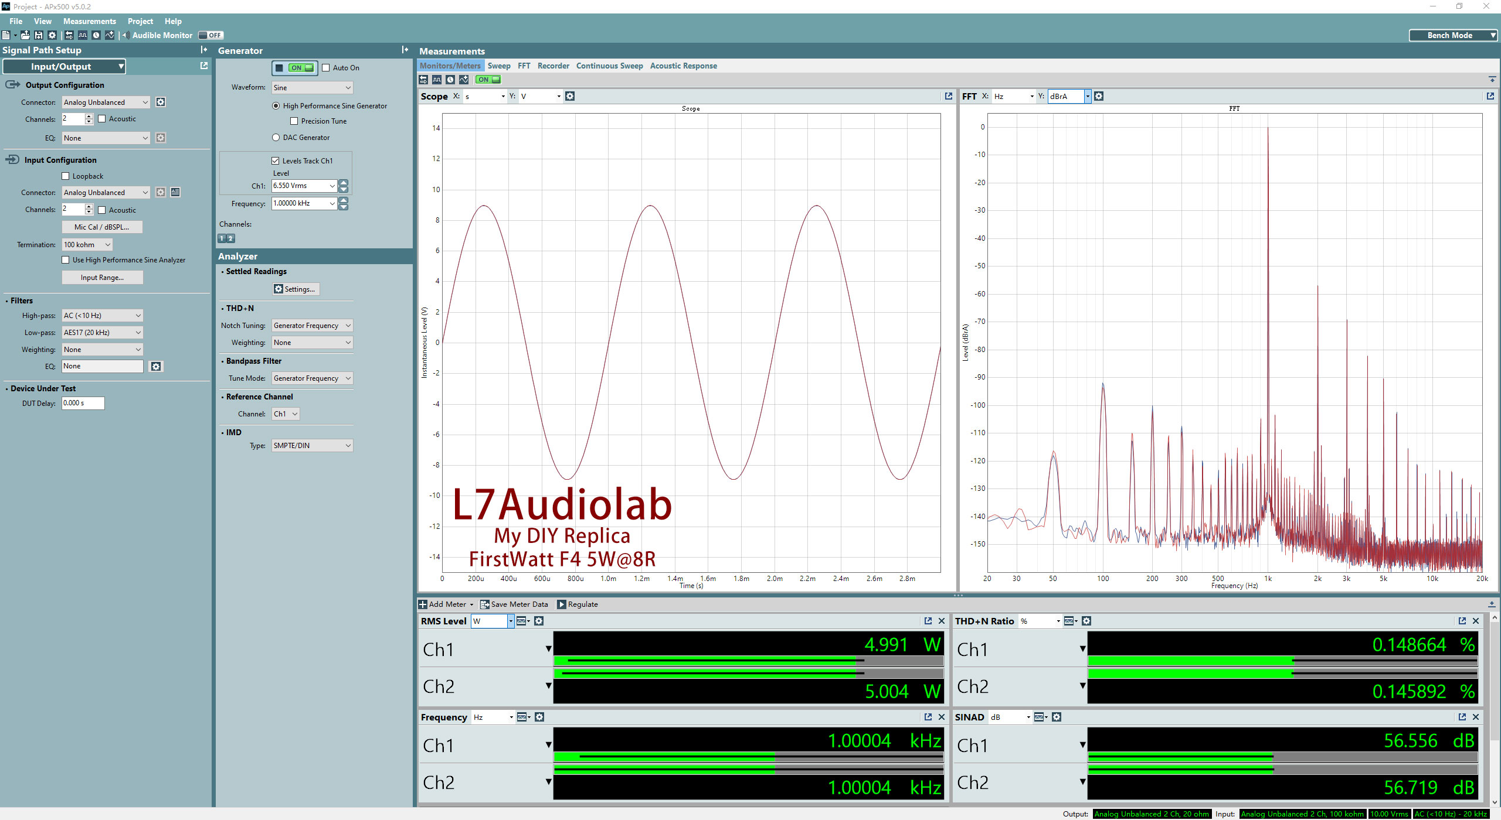
Task: Open the Termination 100 kohm dropdown
Action: [x=87, y=245]
